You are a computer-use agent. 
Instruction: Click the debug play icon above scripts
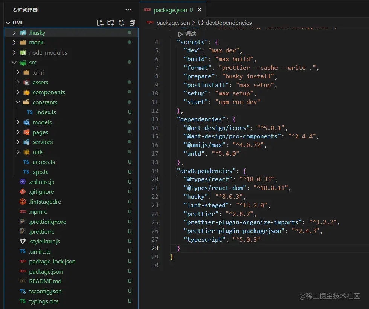(x=180, y=34)
